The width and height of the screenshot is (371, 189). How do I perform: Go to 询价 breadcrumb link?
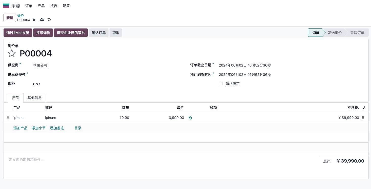20,16
